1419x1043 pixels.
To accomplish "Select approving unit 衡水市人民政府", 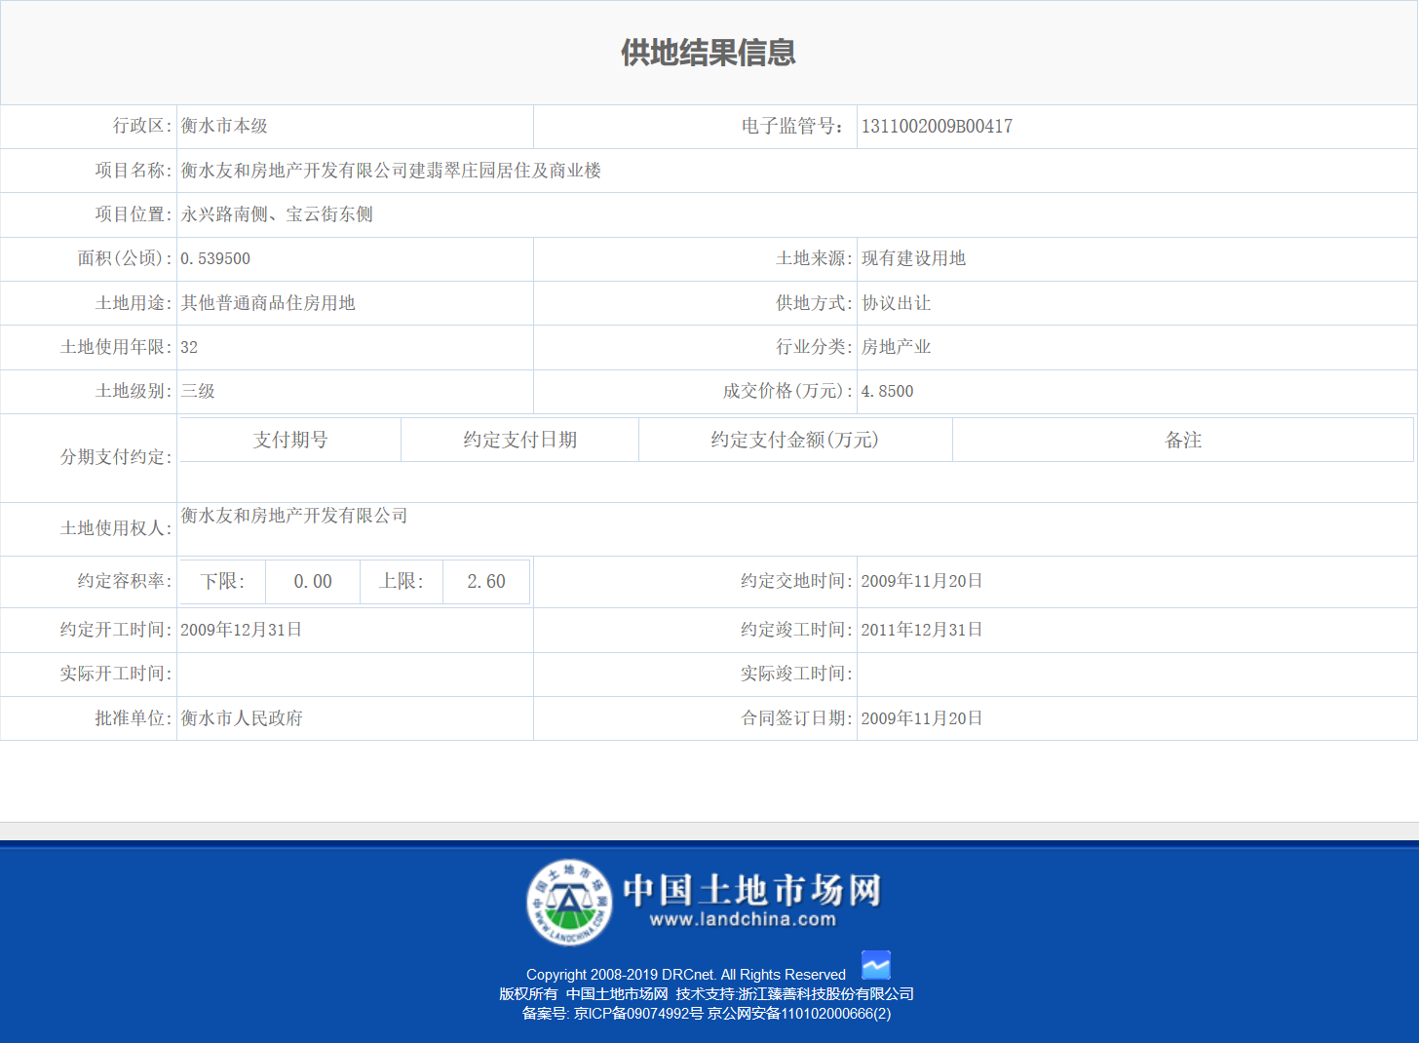I will tap(242, 718).
